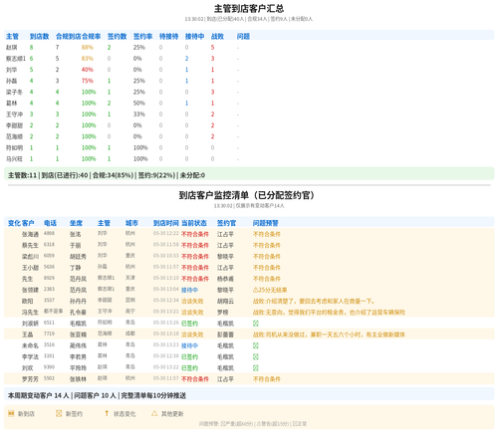Screen dimensions: 498x446
Task: Click supervisor name 马兴旺 in summary table
Action: (x=14, y=159)
